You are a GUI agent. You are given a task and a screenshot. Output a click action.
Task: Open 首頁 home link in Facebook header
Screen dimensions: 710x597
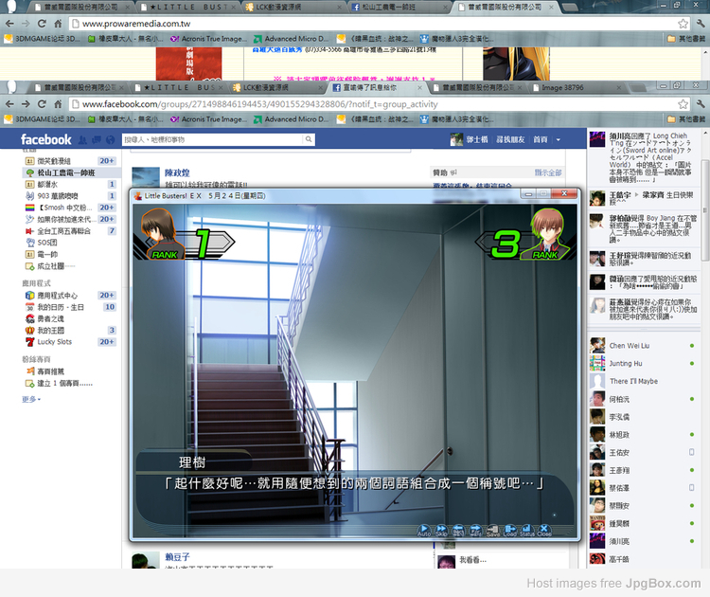point(540,140)
